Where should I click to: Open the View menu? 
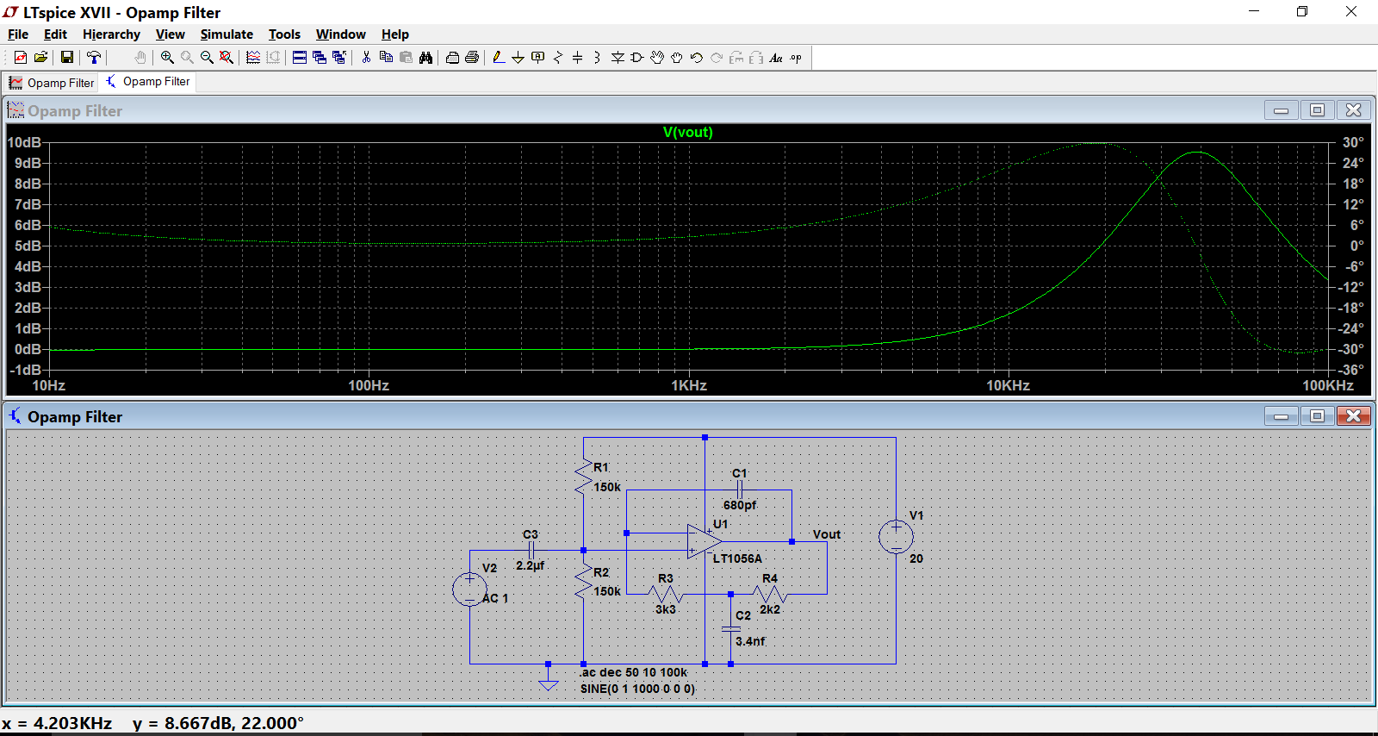pyautogui.click(x=171, y=34)
